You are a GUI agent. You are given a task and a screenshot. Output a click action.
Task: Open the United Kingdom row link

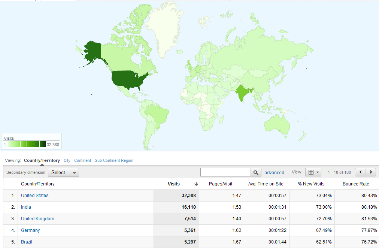[37, 219]
